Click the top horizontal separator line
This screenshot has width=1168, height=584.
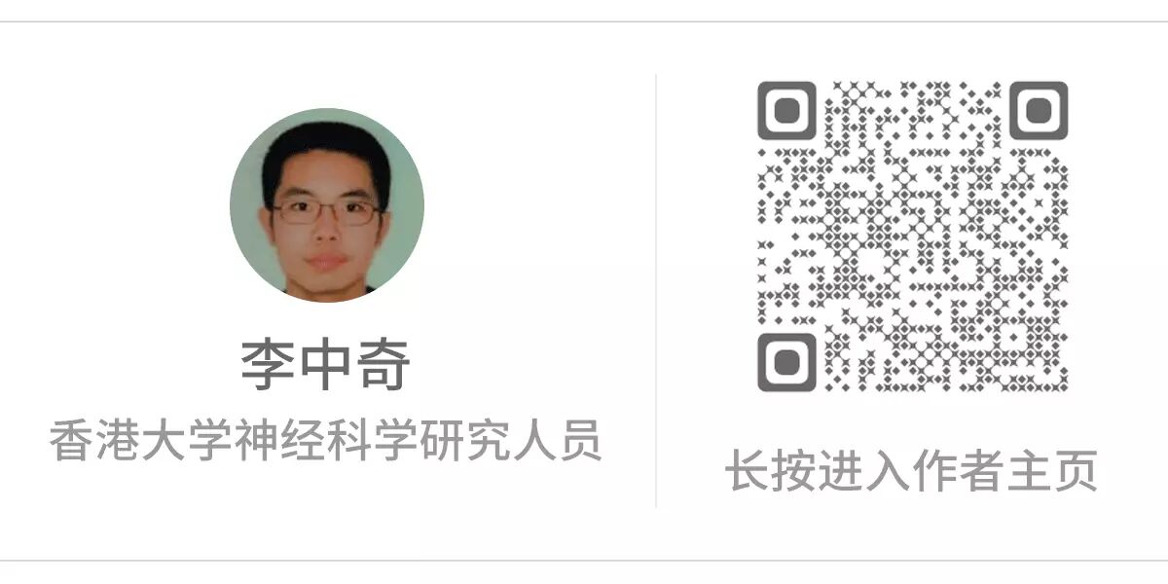point(584,21)
